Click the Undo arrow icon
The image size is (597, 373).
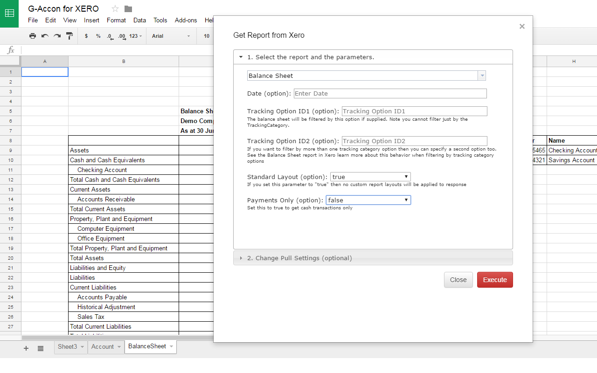coord(45,36)
